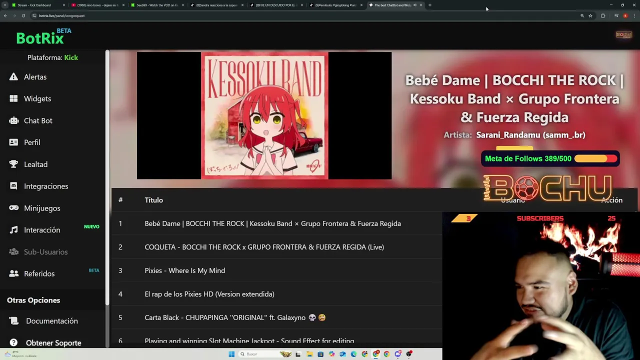The image size is (640, 360).
Task: Click the Kessoku Band video thumbnail
Action: pyautogui.click(x=264, y=115)
